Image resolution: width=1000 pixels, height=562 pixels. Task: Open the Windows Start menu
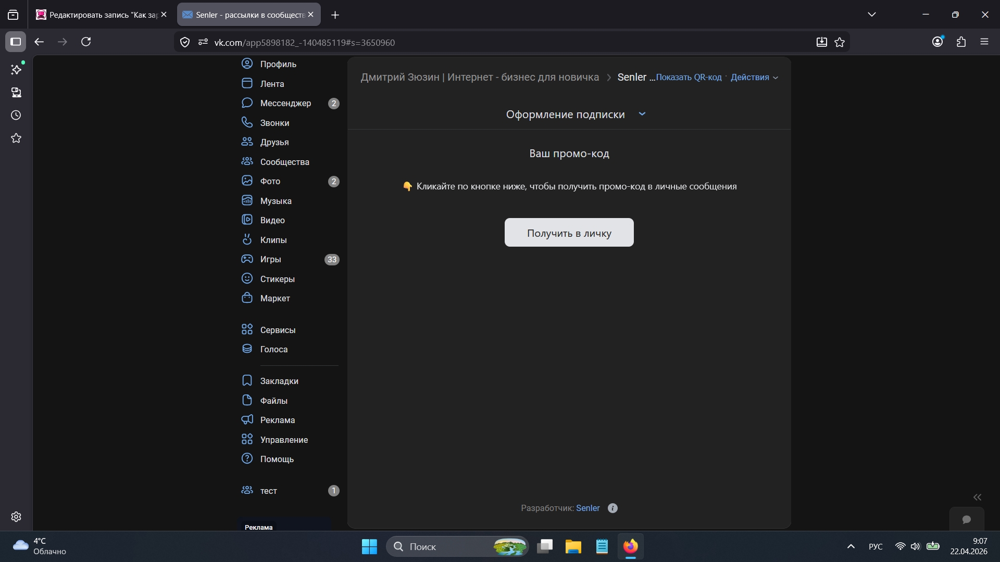pyautogui.click(x=369, y=546)
